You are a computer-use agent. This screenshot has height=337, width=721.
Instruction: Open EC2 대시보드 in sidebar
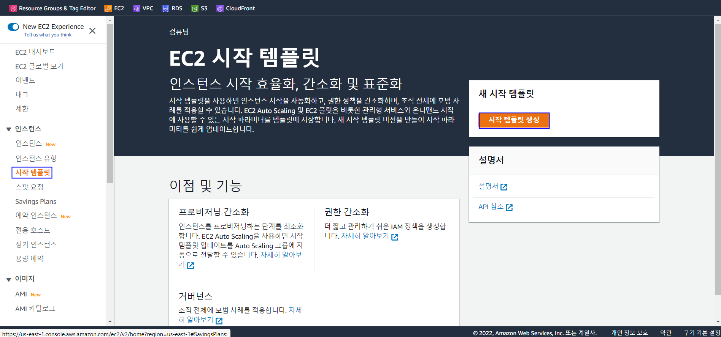(35, 52)
